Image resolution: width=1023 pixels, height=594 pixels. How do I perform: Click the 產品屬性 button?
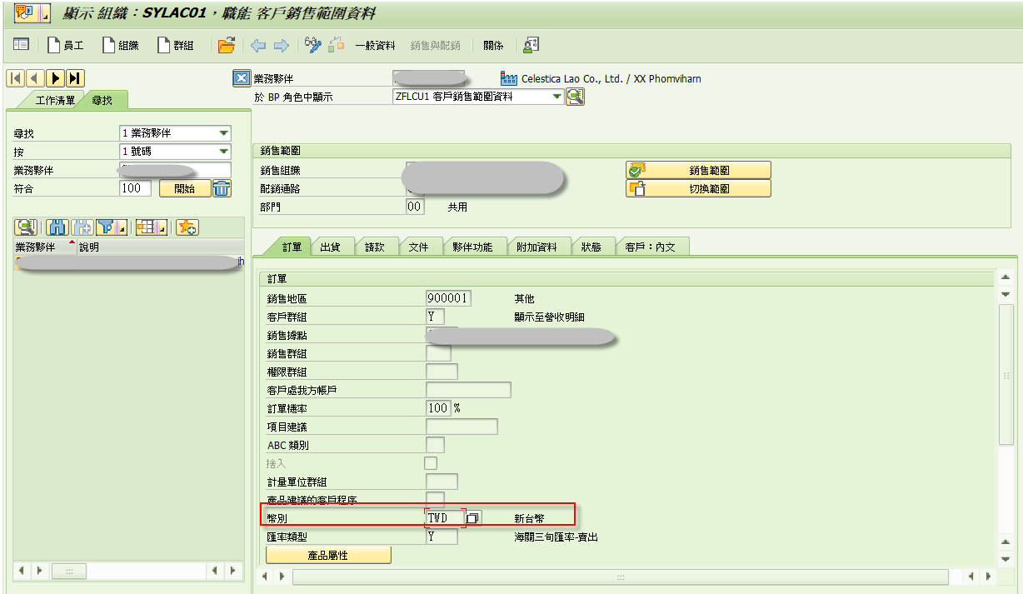(328, 554)
